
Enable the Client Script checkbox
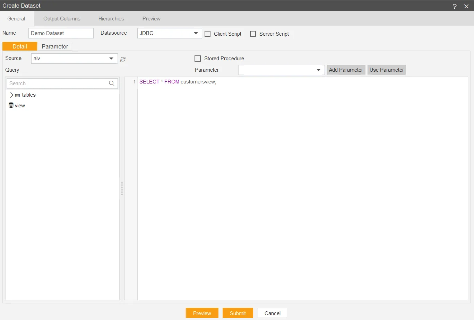[208, 34]
